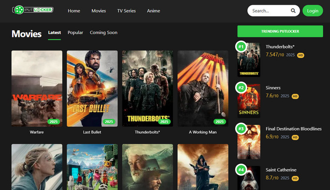This screenshot has height=190, width=330.
Task: Click the 6.9/10 rating text
Action: click(x=272, y=137)
